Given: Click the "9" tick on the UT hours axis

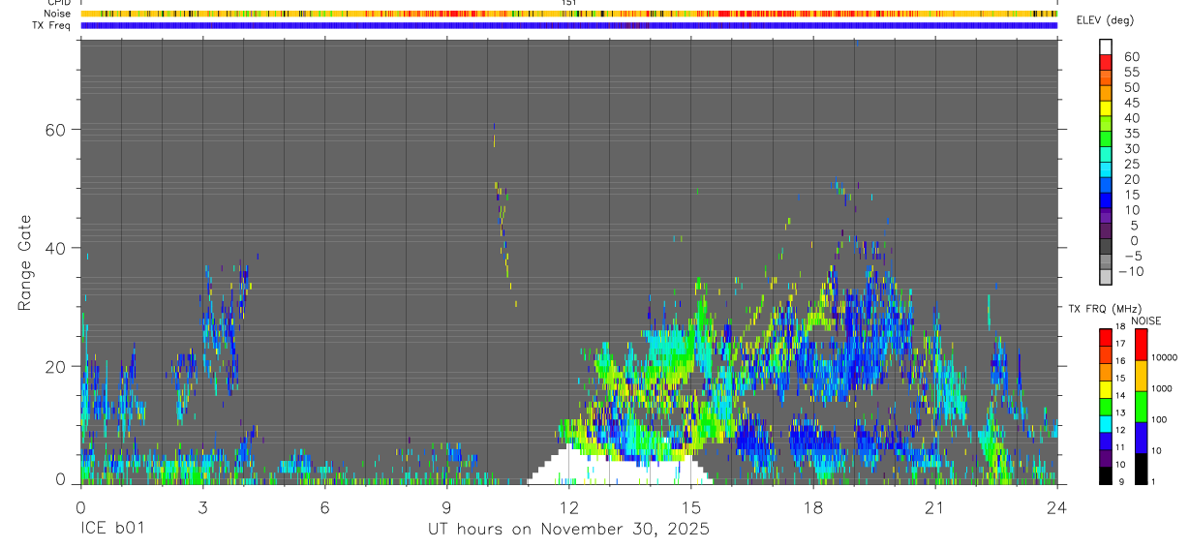Looking at the screenshot, I should [x=446, y=506].
